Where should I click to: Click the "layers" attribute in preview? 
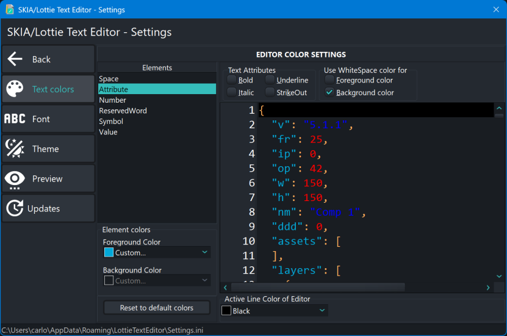tap(297, 271)
